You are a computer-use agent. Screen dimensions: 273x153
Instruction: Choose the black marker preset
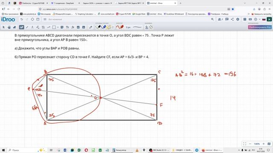click(x=99, y=27)
